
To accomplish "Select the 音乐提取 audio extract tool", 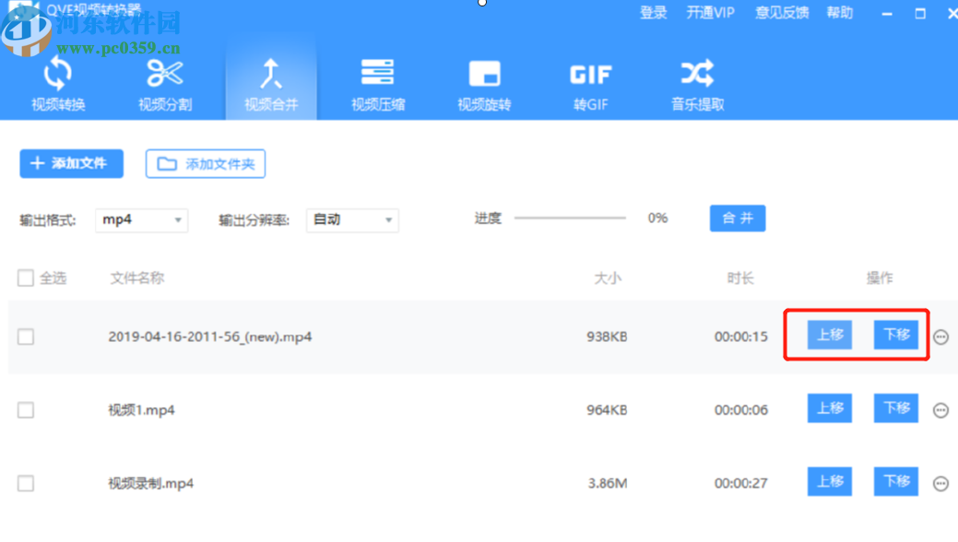I will [697, 83].
